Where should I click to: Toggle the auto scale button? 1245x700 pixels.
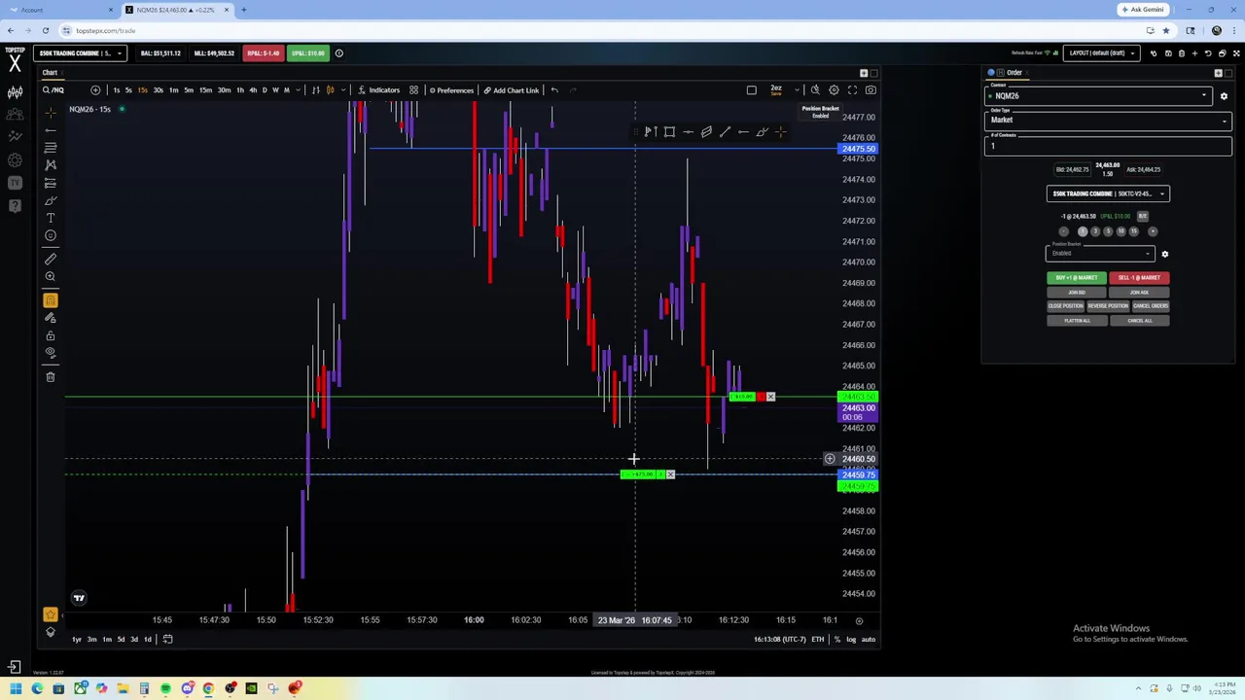pyautogui.click(x=869, y=639)
